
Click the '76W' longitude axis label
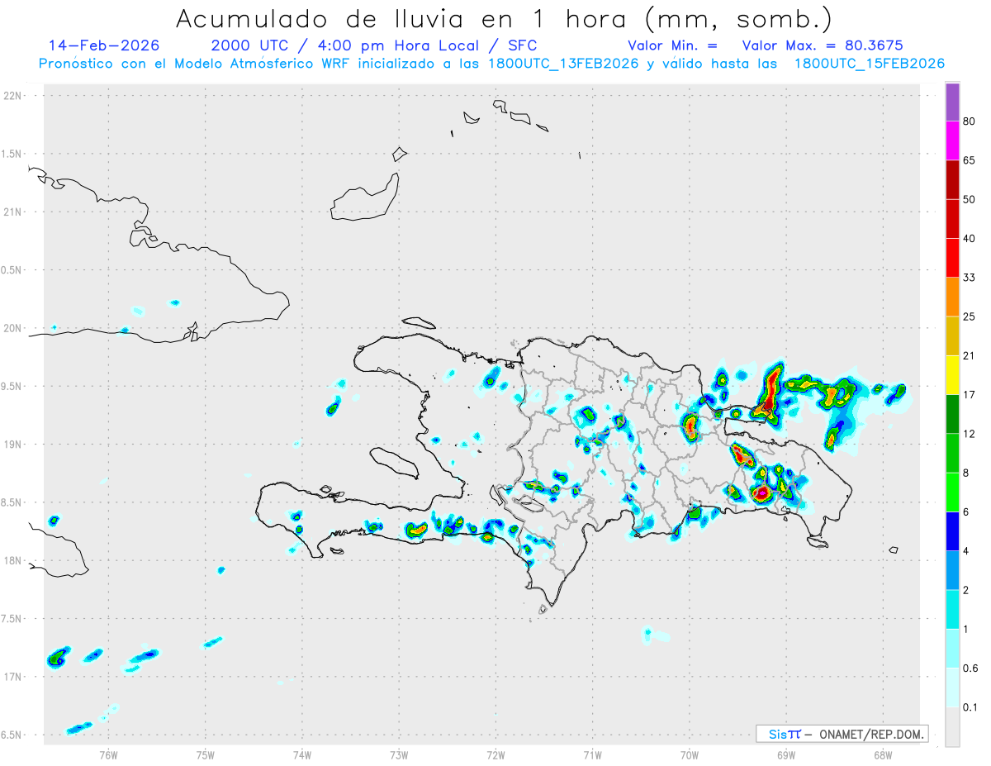click(x=108, y=755)
